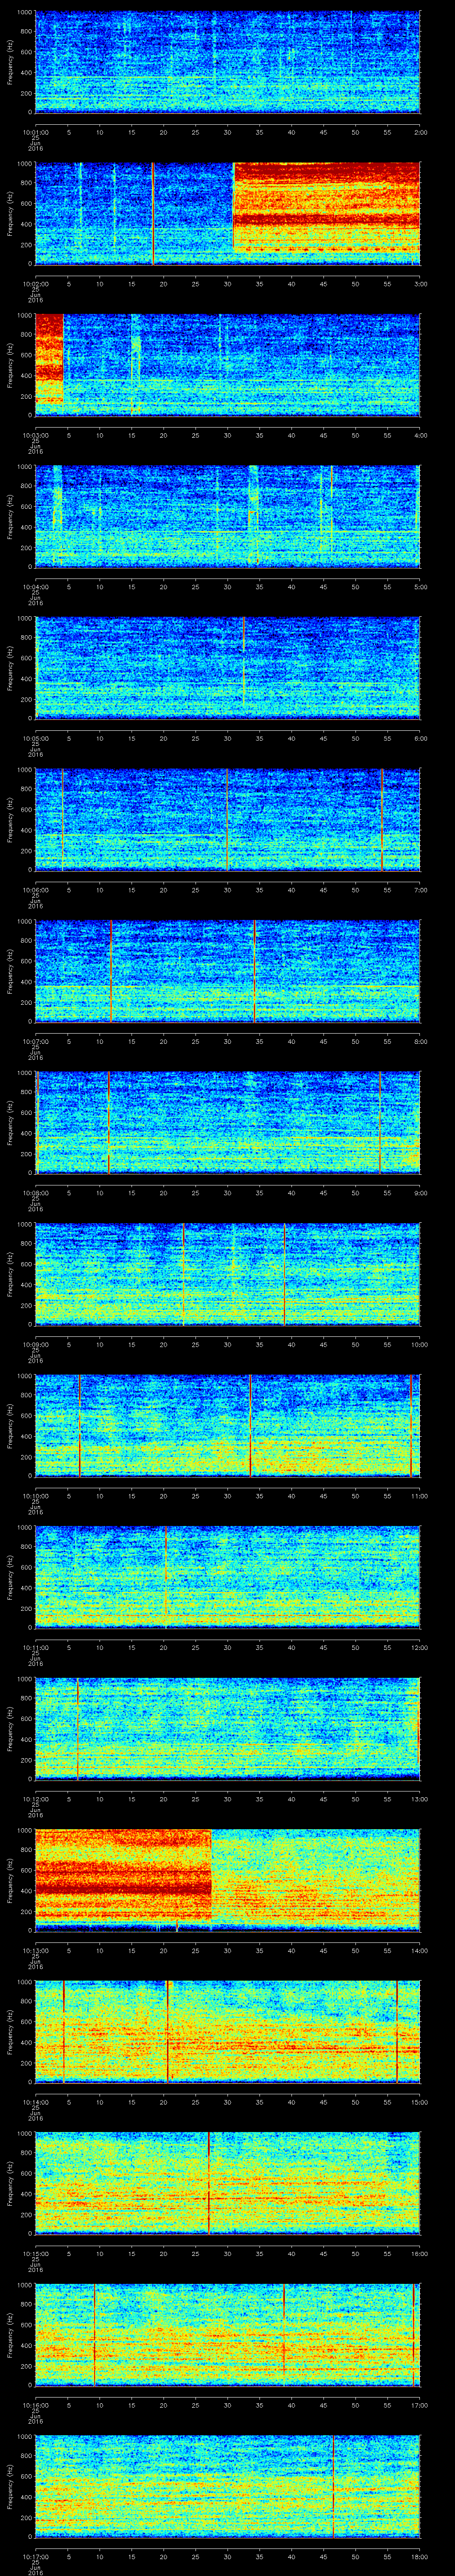
Task: Select the 10:09:00 start time label
Action: tap(35, 1345)
